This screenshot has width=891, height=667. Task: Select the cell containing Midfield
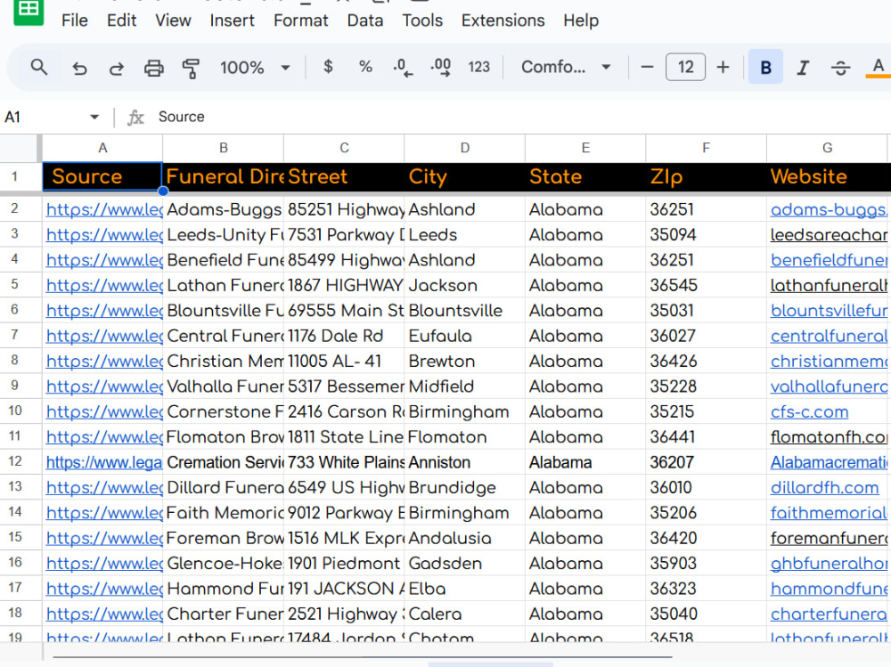click(465, 386)
